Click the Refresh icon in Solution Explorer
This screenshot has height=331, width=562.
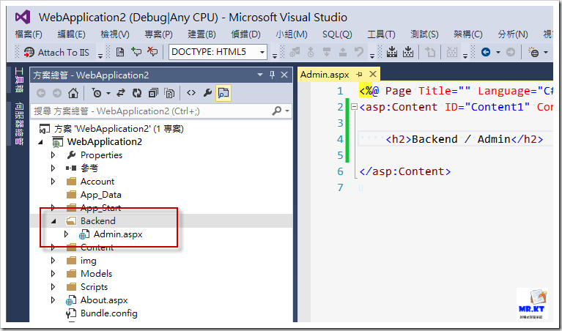137,93
